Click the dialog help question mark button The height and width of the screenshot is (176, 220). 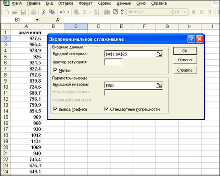(191, 39)
